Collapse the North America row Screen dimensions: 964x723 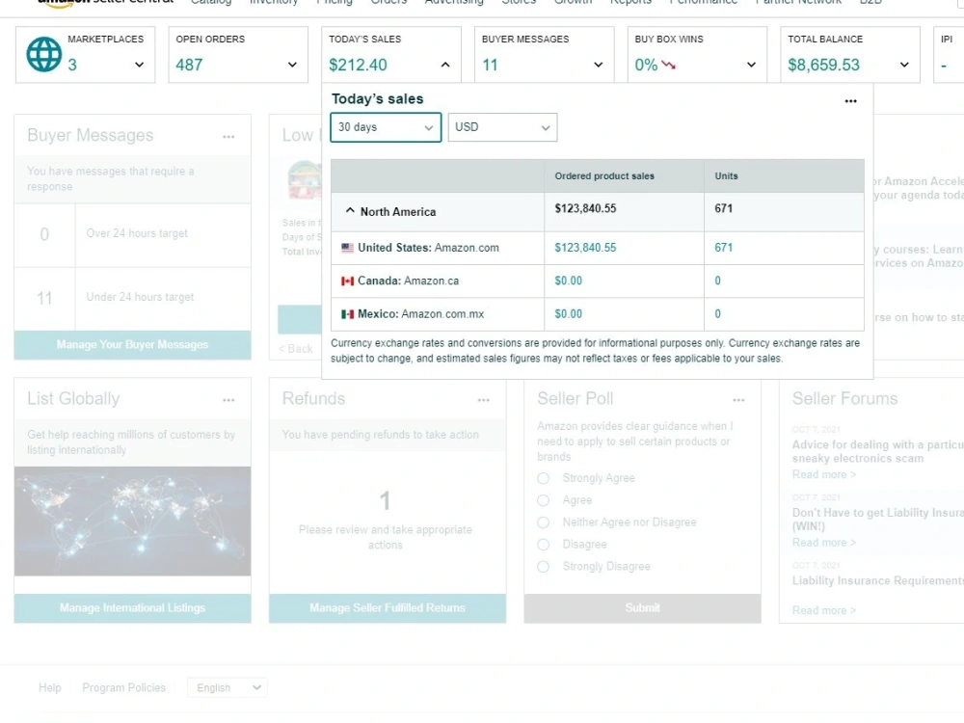point(350,211)
